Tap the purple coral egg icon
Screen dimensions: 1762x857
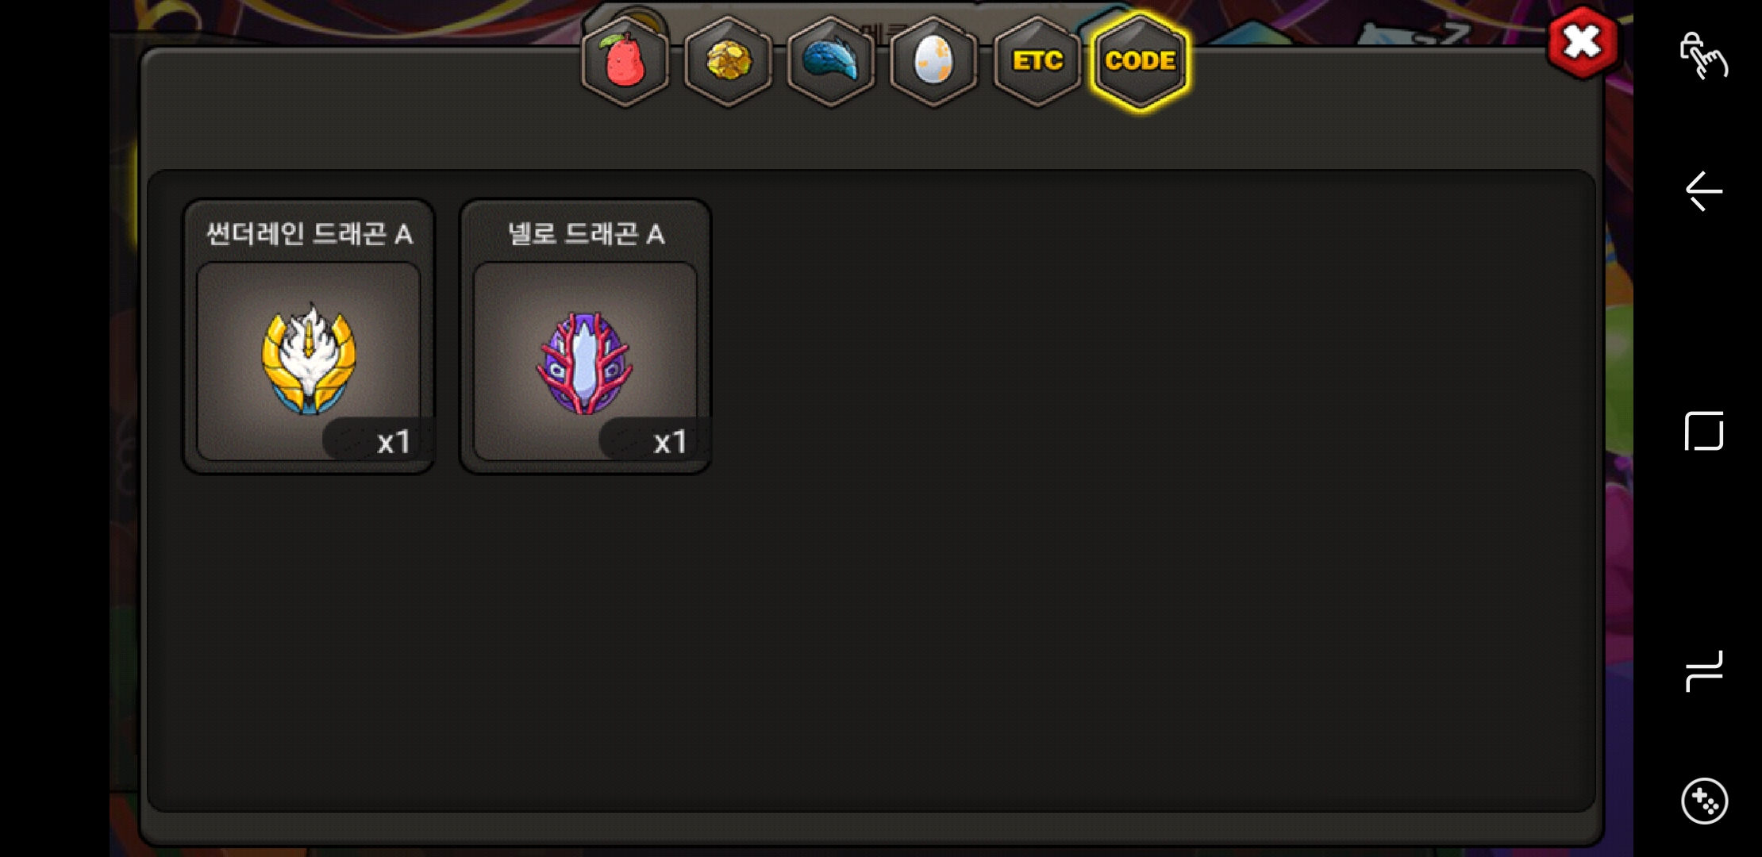pos(585,363)
